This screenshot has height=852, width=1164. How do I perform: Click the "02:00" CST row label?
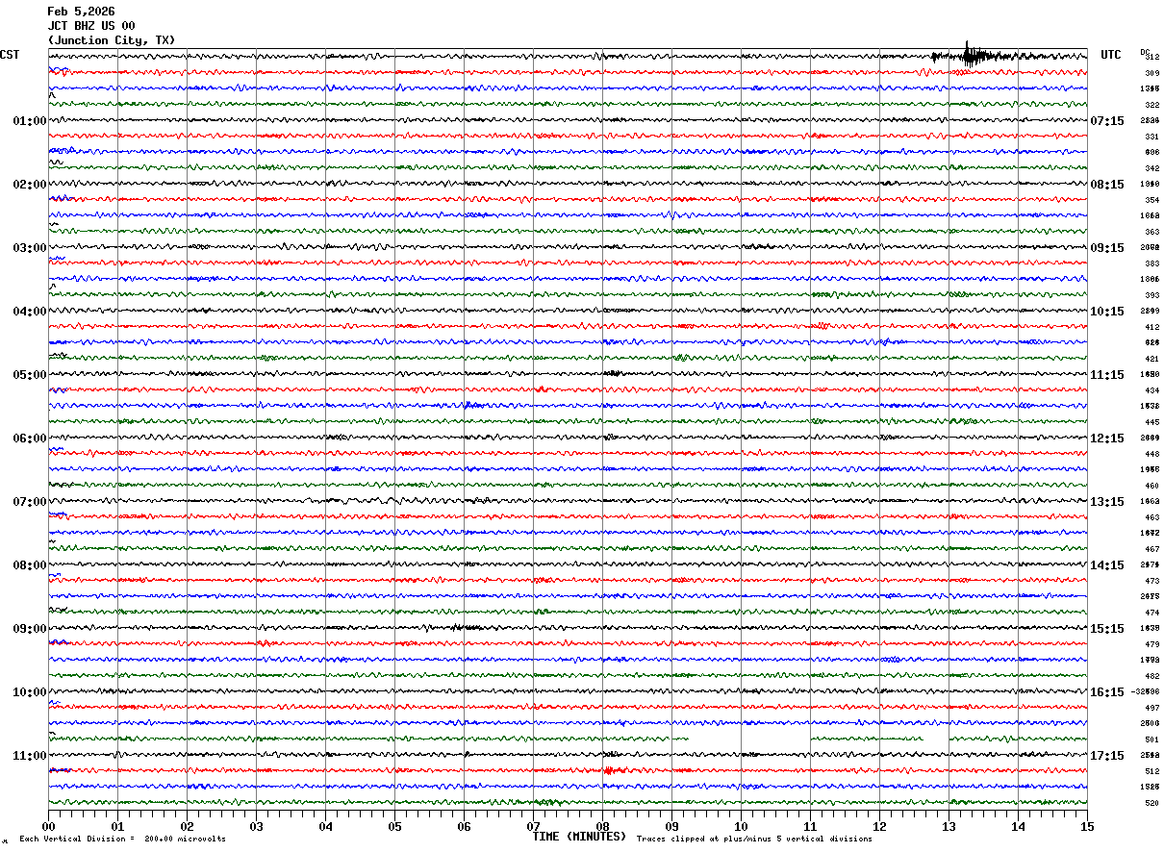[x=30, y=185]
